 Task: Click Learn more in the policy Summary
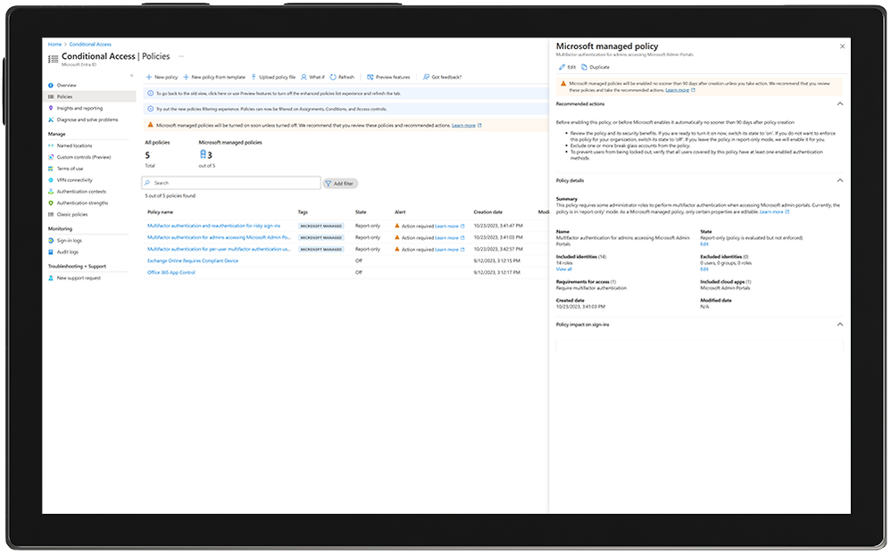tap(771, 211)
